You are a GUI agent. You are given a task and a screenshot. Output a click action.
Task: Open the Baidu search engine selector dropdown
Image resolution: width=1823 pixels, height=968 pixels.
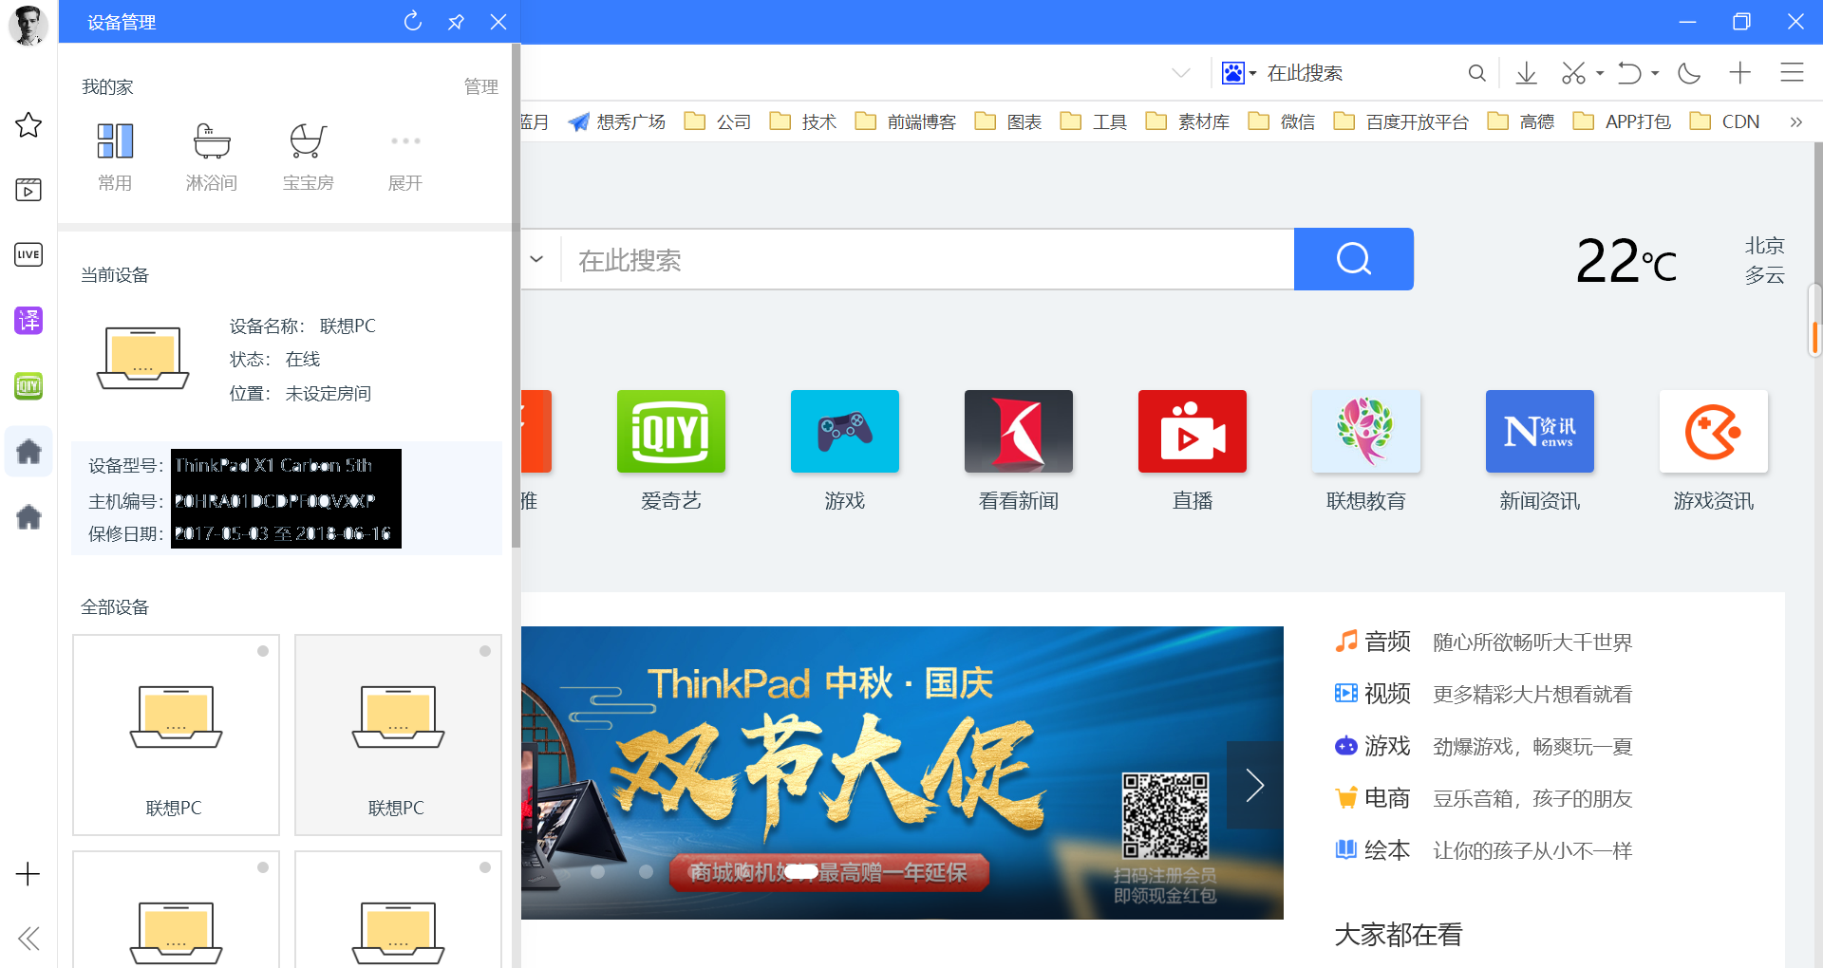click(x=1239, y=73)
